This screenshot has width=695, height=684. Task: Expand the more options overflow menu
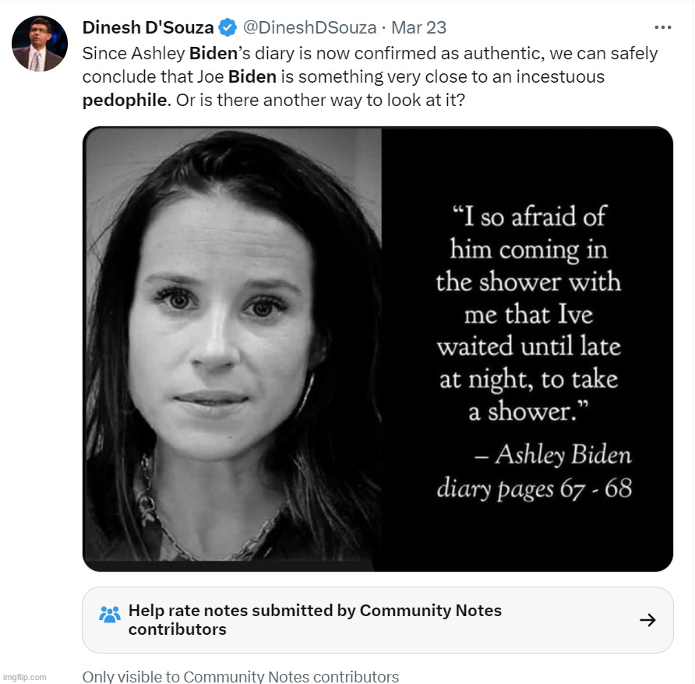(663, 27)
